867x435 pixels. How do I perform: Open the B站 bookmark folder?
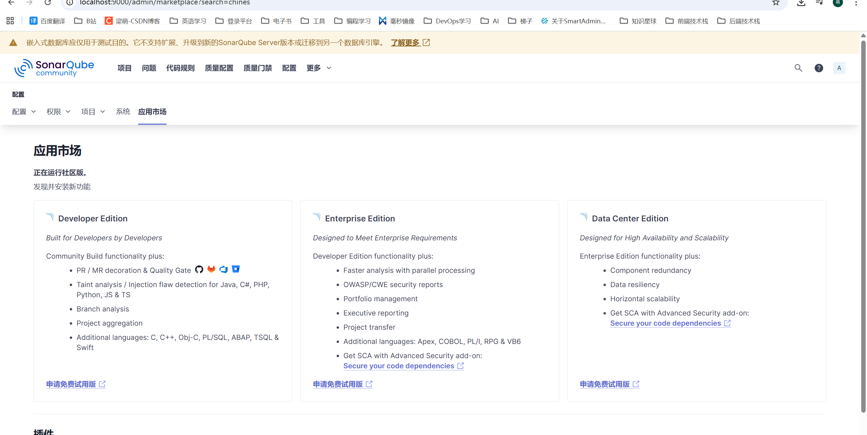[x=85, y=21]
